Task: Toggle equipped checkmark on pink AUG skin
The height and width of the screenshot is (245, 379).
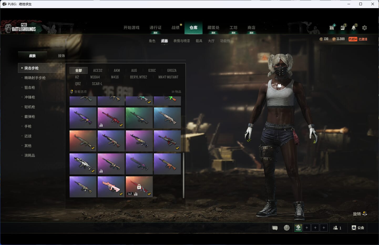Action: (x=121, y=194)
